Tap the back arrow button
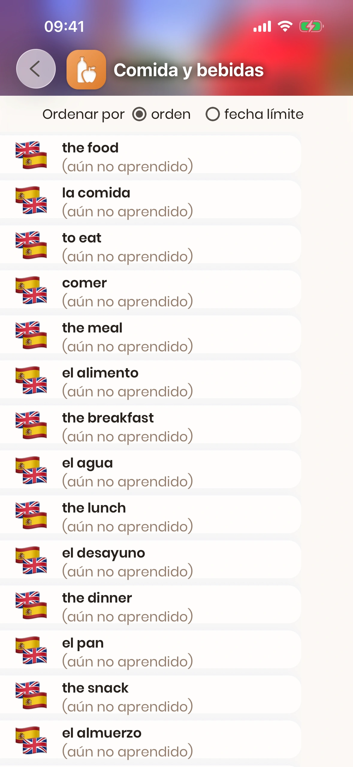Image resolution: width=353 pixels, height=767 pixels. 36,69
